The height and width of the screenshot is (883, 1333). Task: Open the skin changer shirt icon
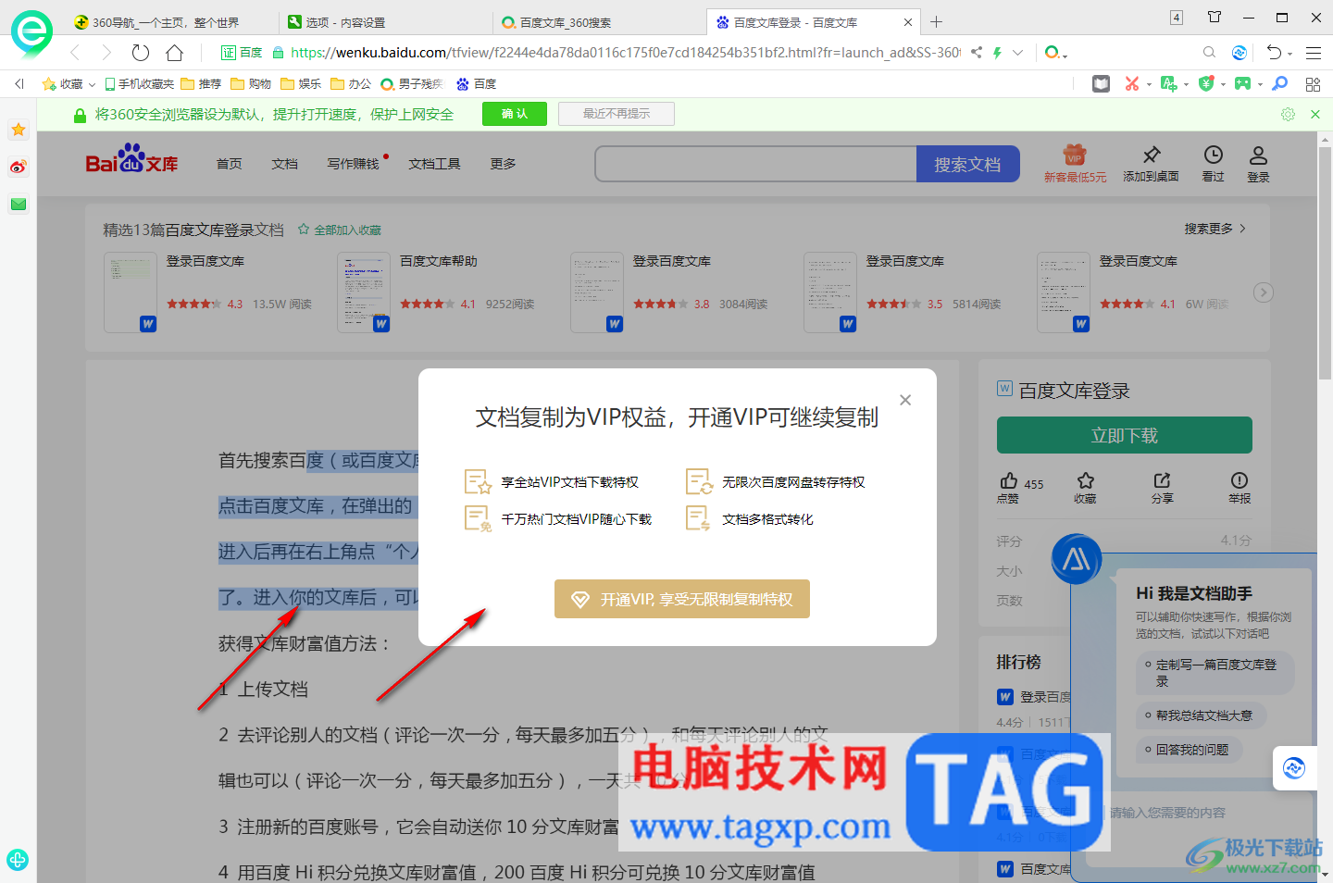pyautogui.click(x=1215, y=18)
